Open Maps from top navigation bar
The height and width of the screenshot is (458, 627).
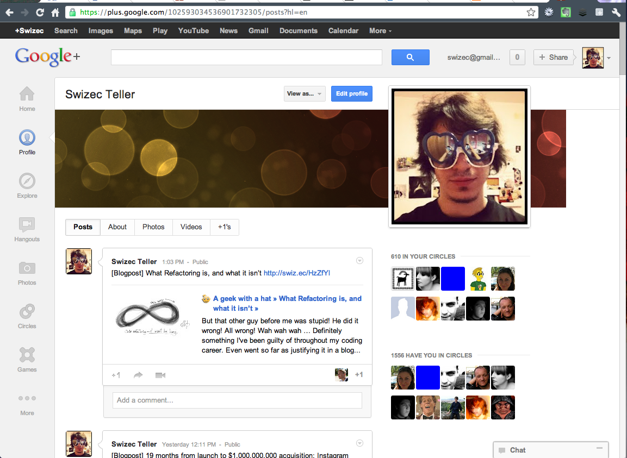(133, 31)
